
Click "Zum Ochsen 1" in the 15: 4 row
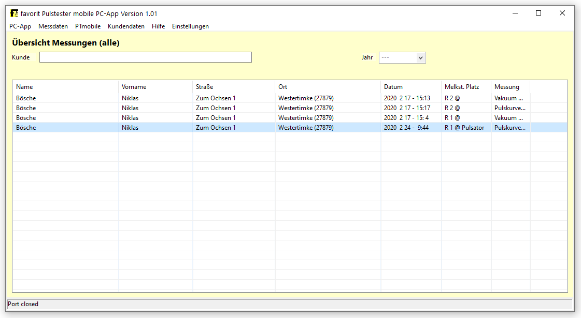[216, 118]
